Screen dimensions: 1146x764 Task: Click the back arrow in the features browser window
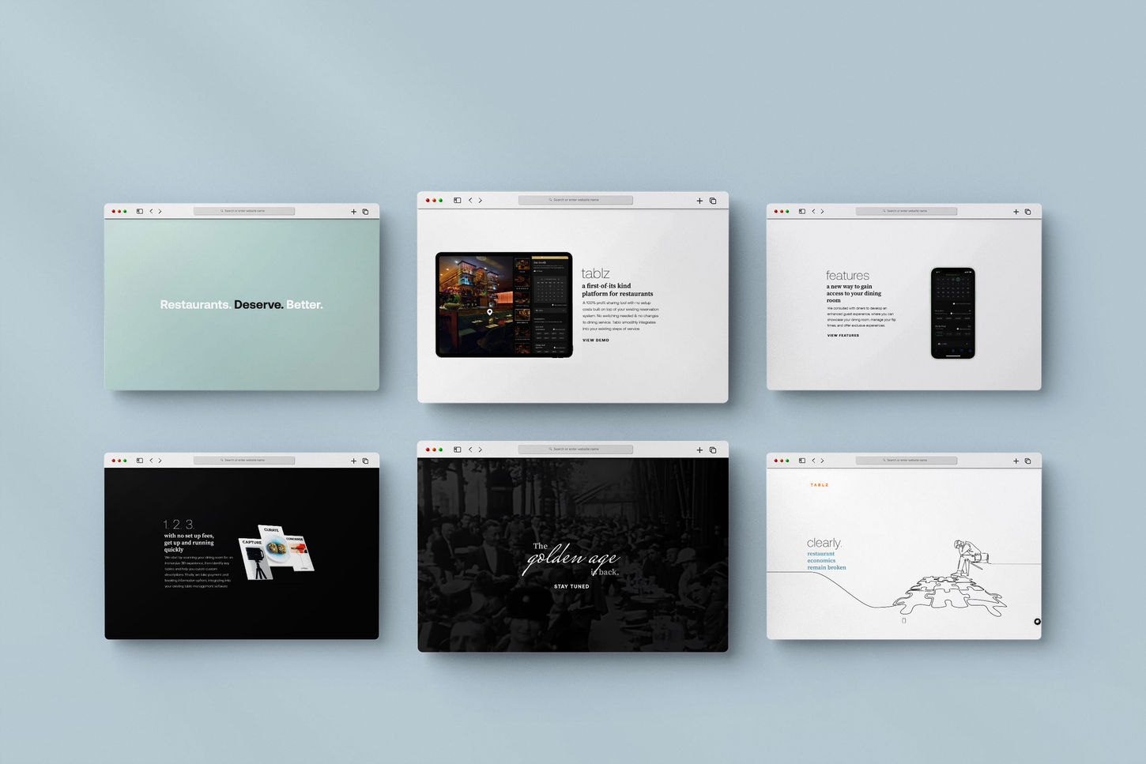812,211
